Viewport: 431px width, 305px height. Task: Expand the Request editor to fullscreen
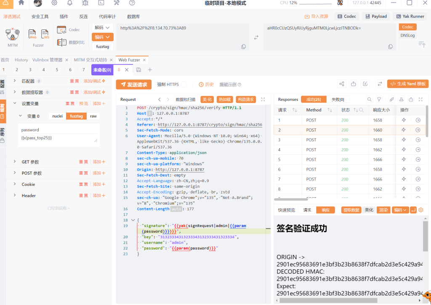coord(263,100)
